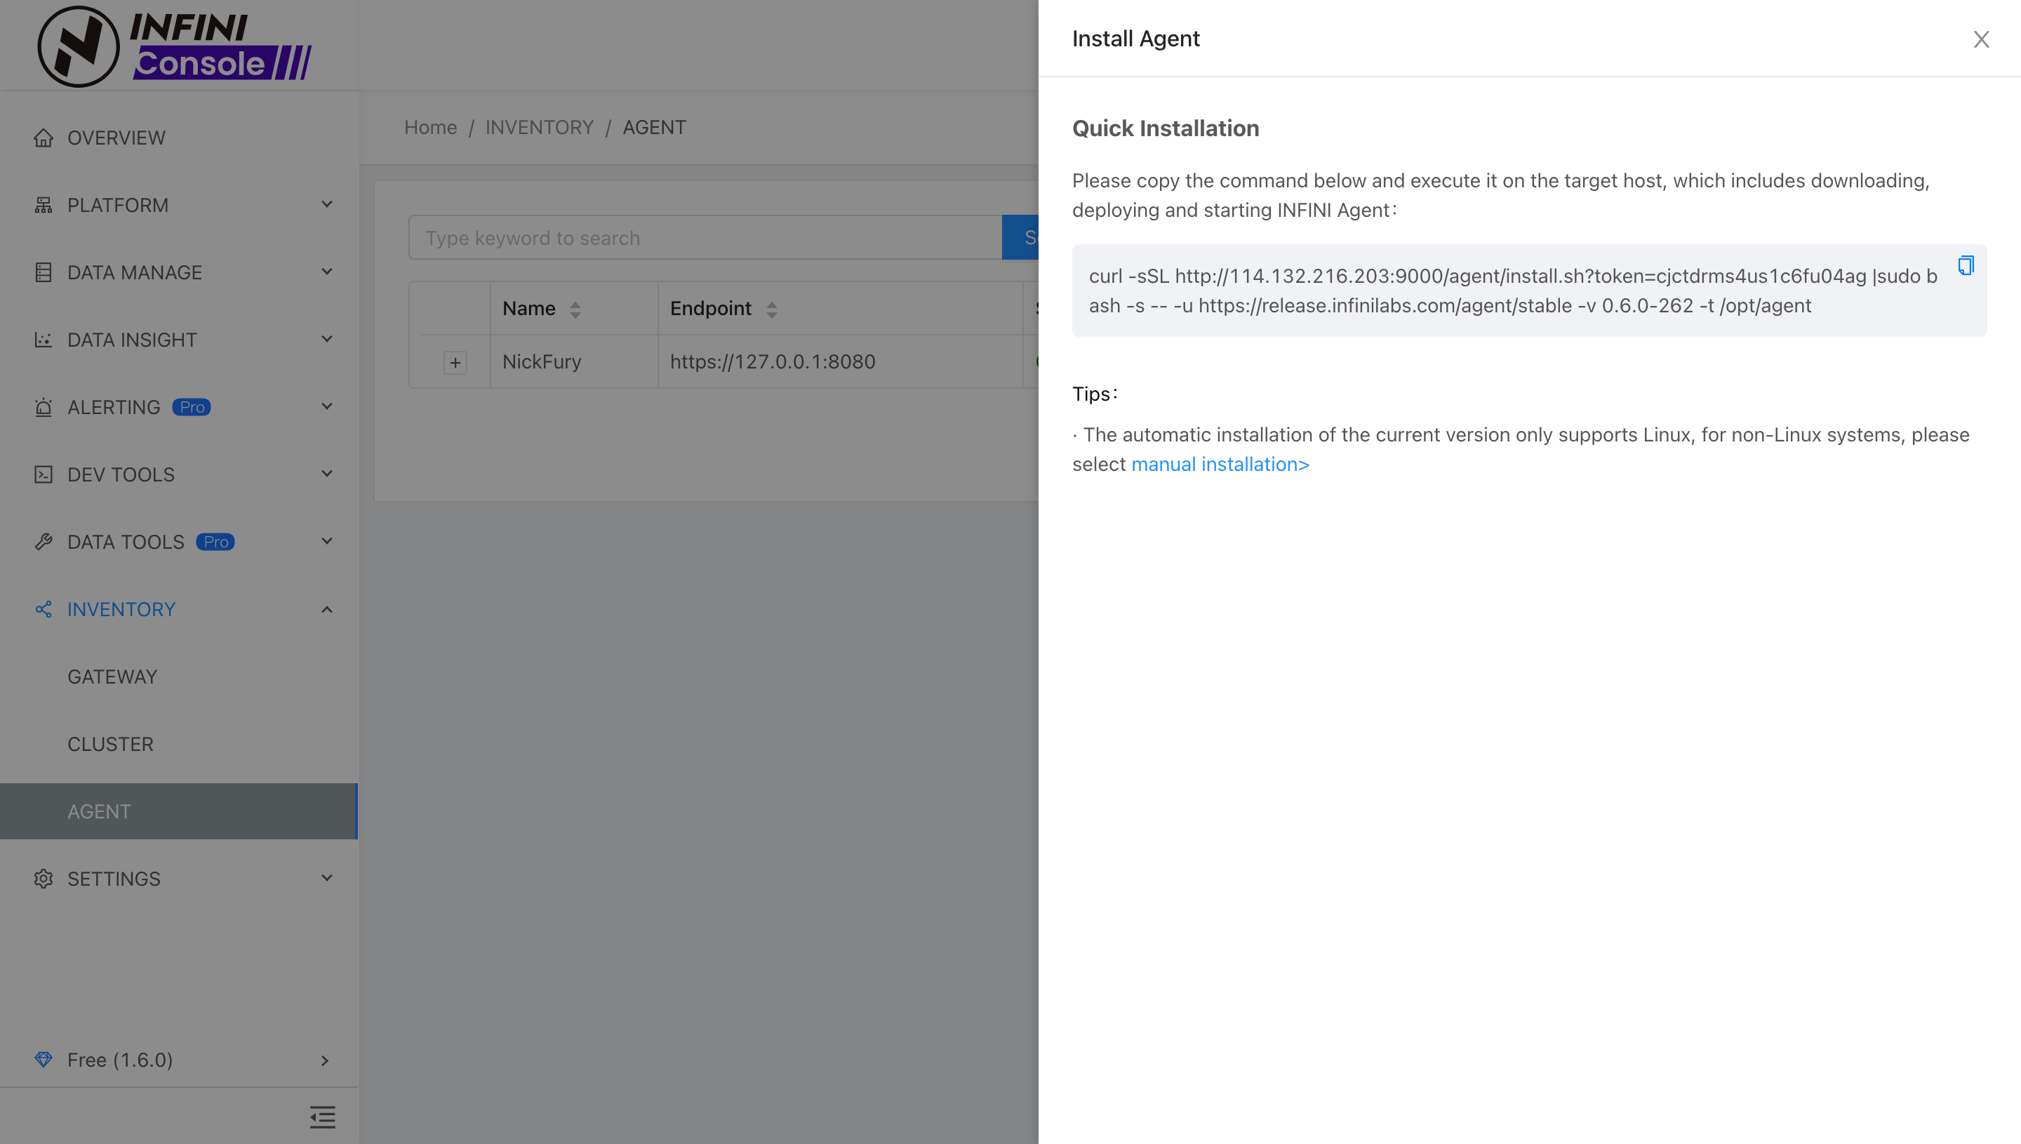Click the Alerting Pro badge
This screenshot has height=1144, width=2021.
tap(192, 407)
